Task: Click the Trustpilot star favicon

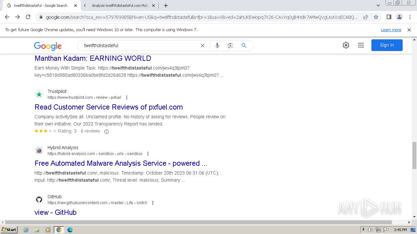Action: tap(39, 94)
